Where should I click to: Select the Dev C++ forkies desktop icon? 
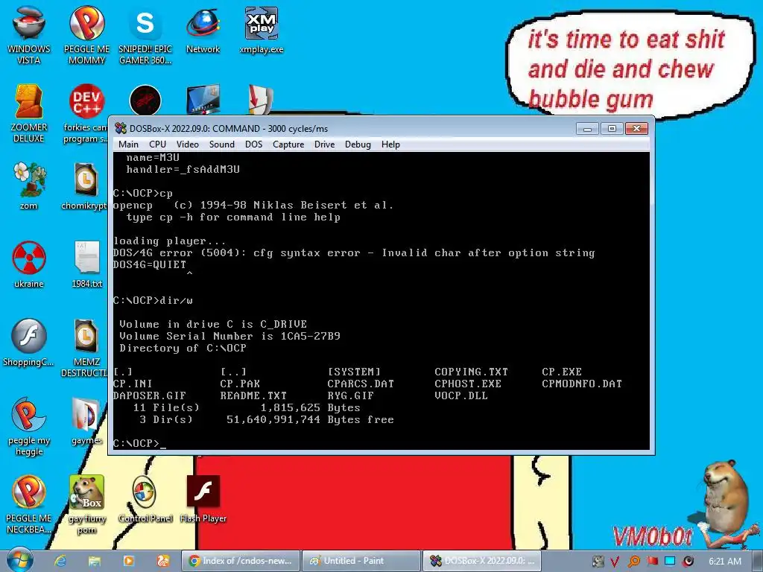86,113
